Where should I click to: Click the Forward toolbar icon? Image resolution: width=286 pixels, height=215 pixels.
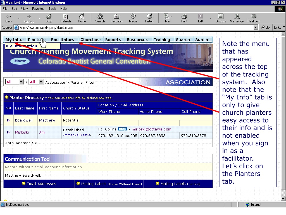(x=29, y=18)
